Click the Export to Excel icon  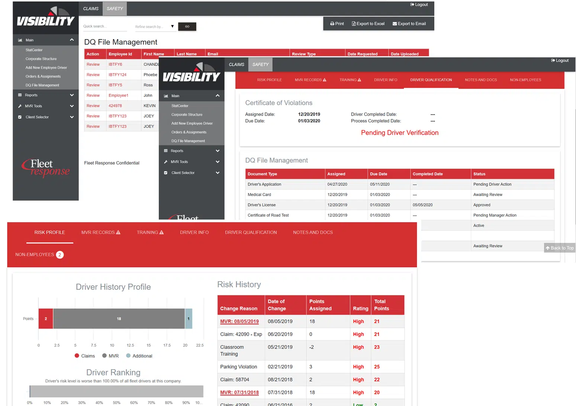(354, 24)
